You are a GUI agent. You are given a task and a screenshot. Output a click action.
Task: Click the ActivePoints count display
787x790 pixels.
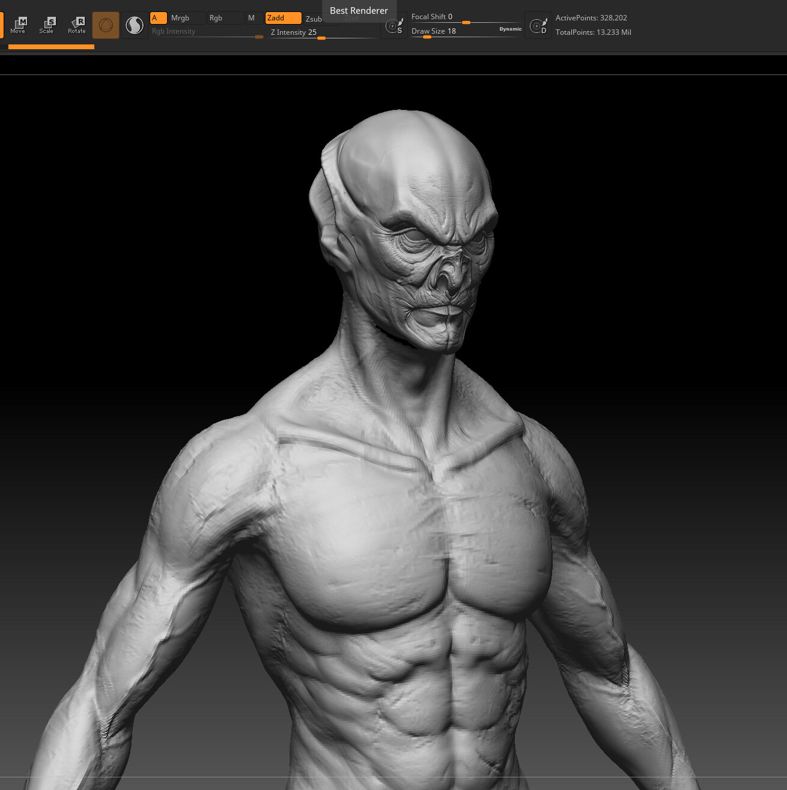point(591,18)
